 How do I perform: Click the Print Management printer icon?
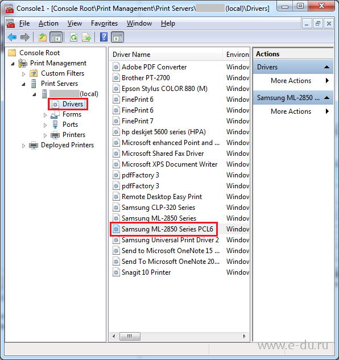(23, 63)
